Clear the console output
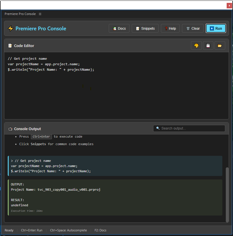 (x=192, y=28)
